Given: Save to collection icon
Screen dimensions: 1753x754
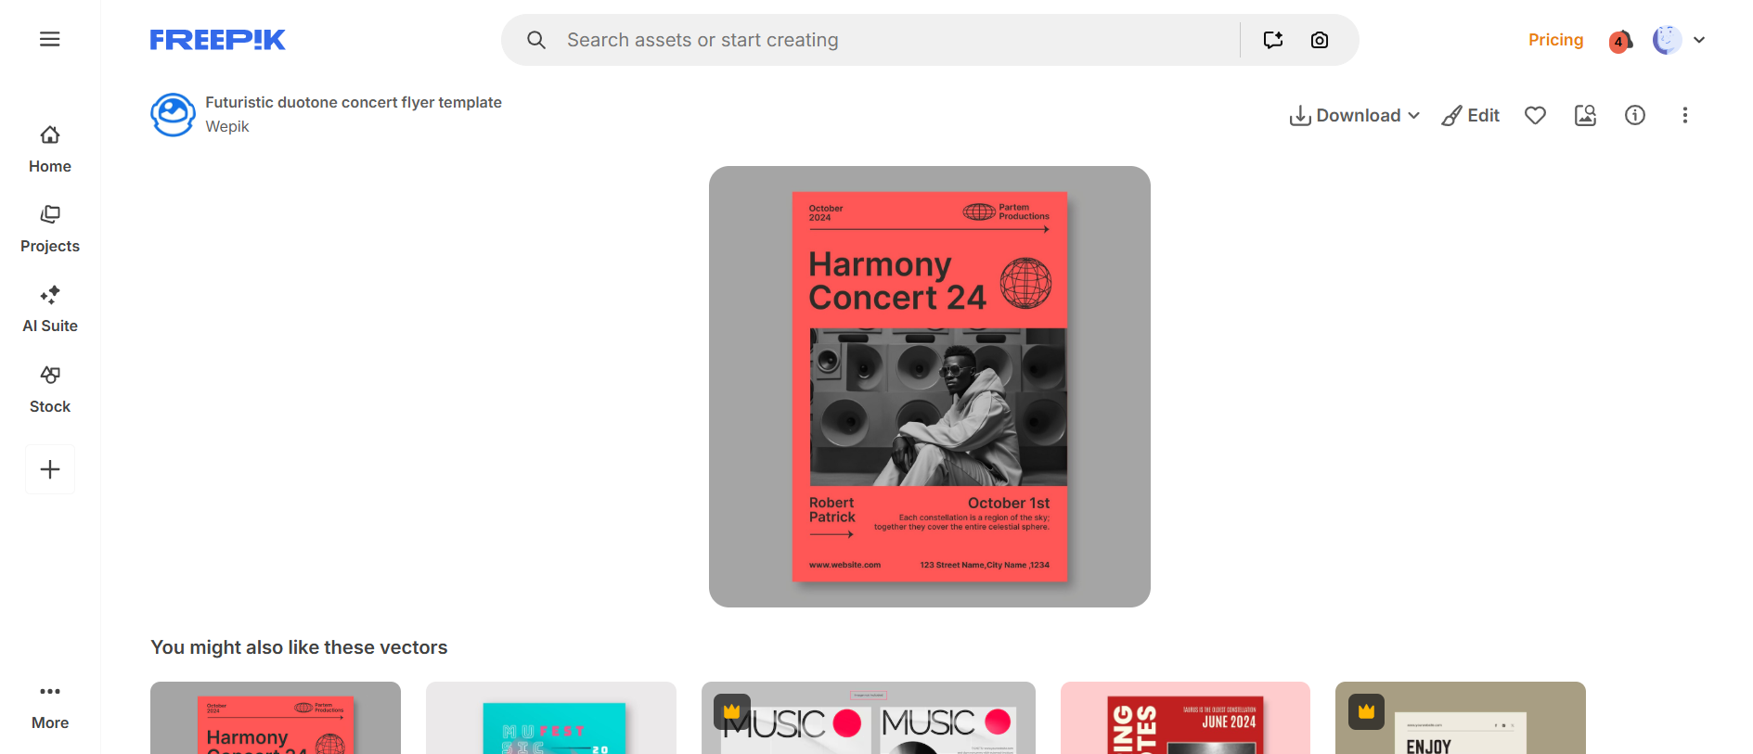Looking at the screenshot, I should click(x=1585, y=115).
